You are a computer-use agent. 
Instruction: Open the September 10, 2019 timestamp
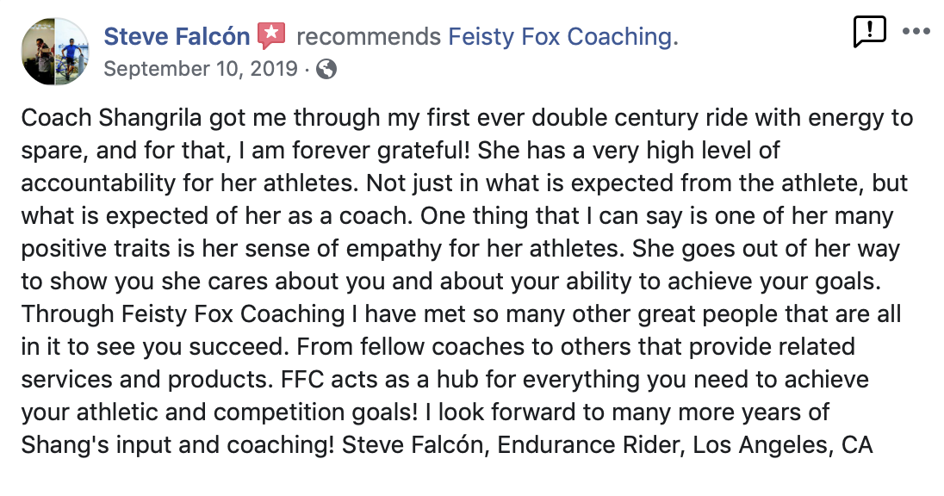click(201, 69)
